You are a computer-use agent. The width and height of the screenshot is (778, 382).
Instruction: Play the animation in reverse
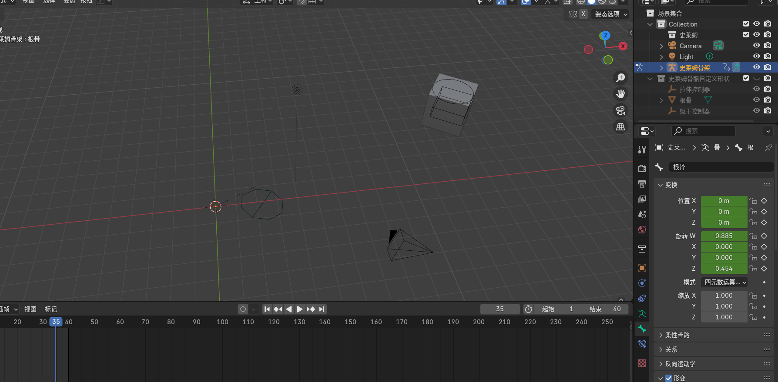point(289,309)
